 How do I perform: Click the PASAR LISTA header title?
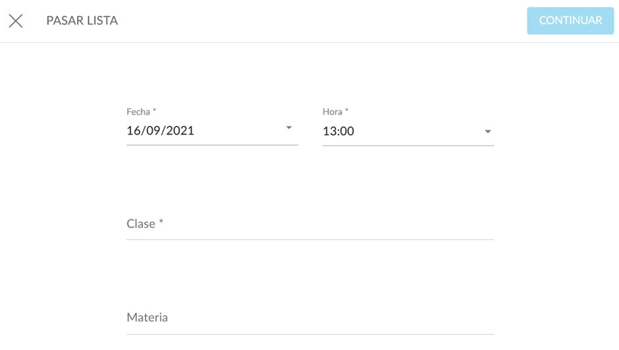[x=82, y=20]
